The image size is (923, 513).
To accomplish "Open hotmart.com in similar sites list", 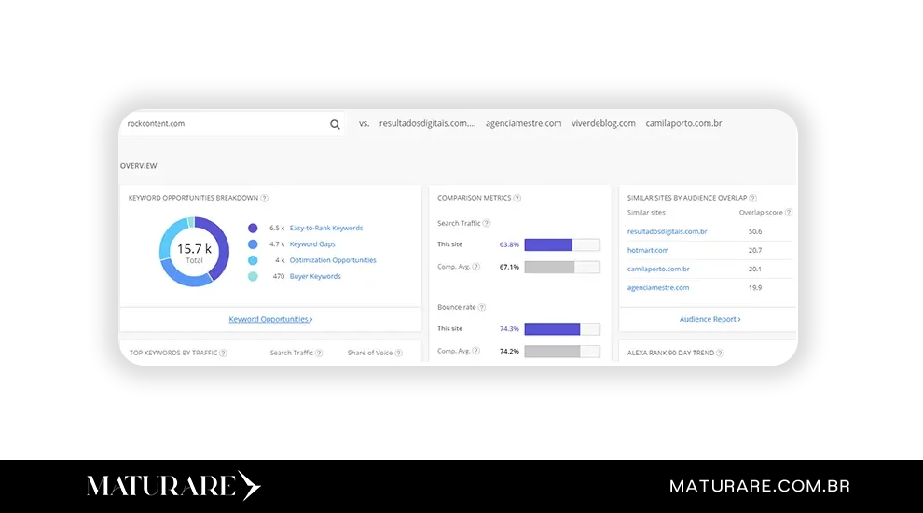I will click(648, 250).
